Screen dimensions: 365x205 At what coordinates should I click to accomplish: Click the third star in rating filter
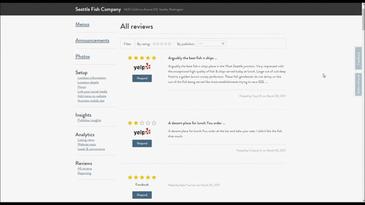tap(162, 44)
